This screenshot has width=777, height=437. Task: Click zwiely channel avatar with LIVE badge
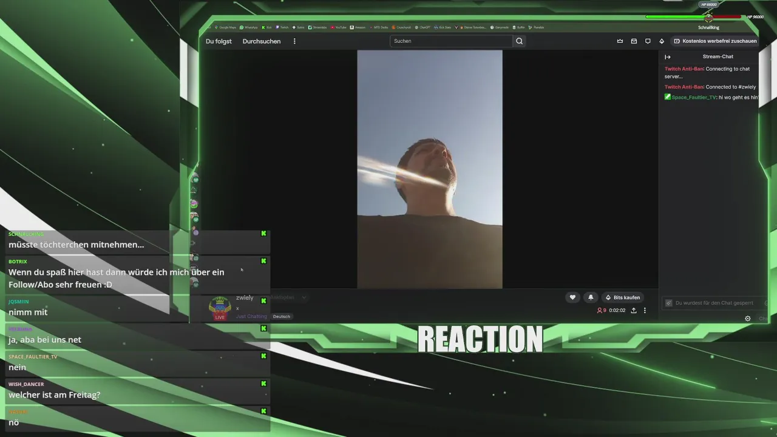[x=219, y=308]
